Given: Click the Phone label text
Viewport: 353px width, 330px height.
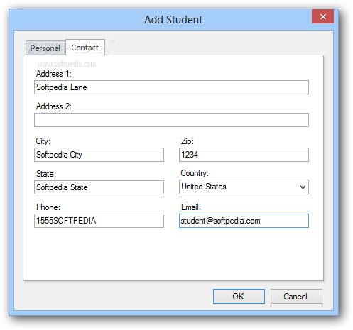Looking at the screenshot, I should coord(48,207).
